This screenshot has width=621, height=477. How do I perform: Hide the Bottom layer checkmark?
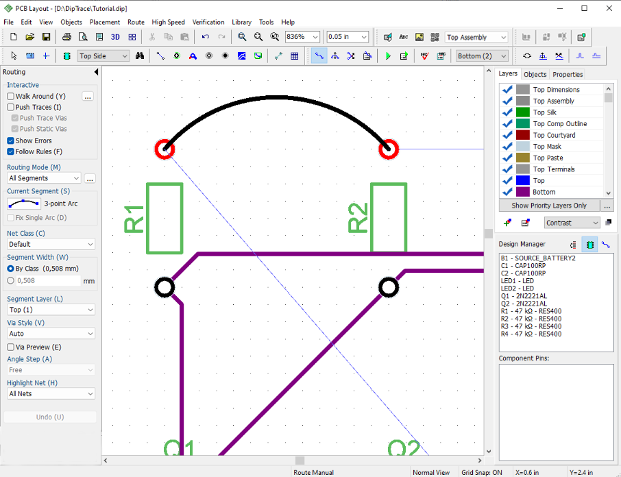pyautogui.click(x=507, y=192)
